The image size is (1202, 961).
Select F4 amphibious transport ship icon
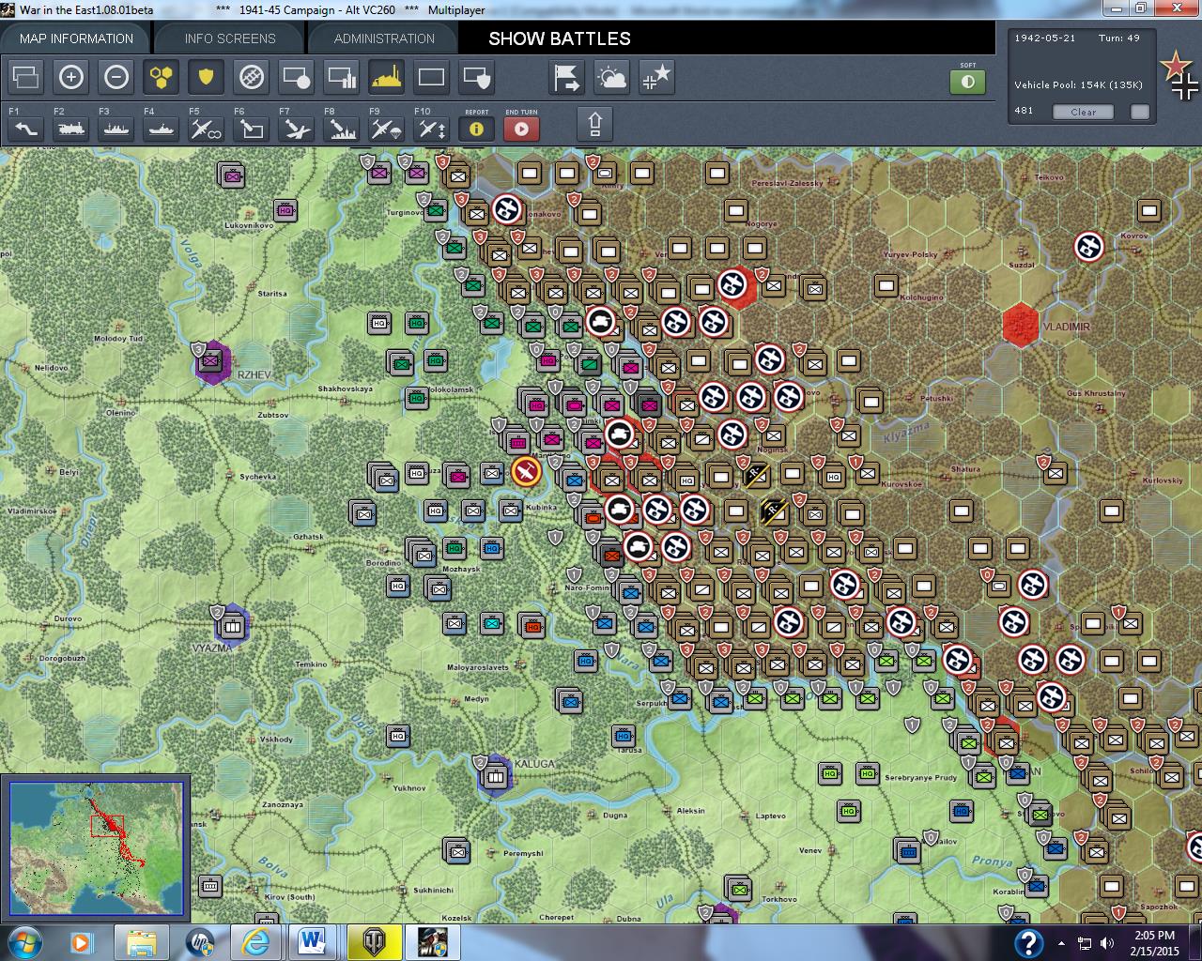(162, 129)
